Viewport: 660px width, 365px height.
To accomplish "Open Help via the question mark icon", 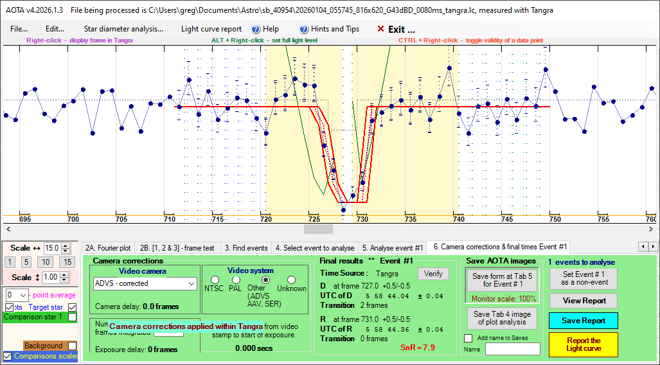I will pyautogui.click(x=256, y=29).
